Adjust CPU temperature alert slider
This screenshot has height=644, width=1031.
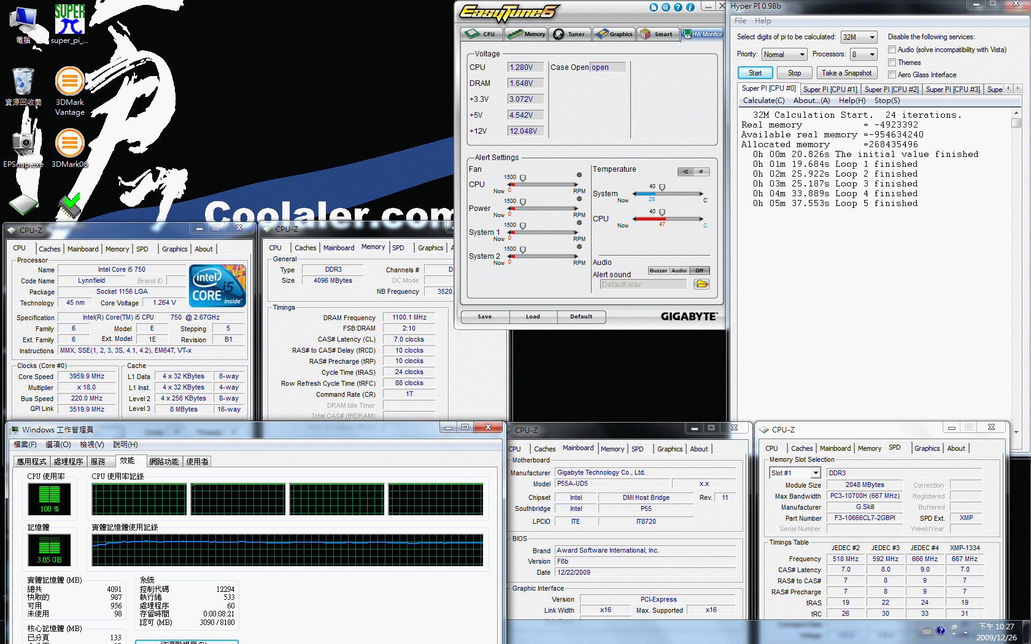coord(662,213)
